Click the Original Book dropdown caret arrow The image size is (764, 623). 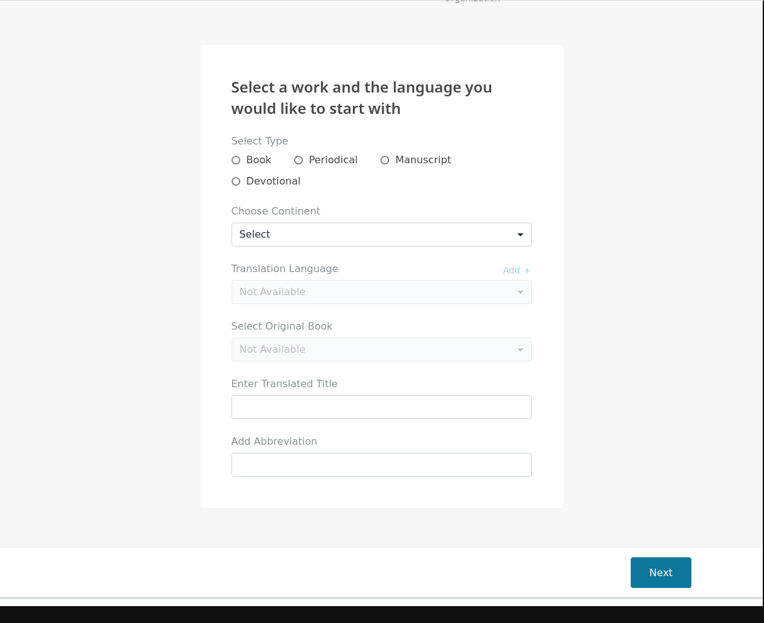tap(520, 350)
